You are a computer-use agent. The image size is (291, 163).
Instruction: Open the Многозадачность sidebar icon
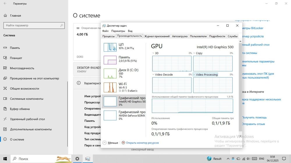coord(5,68)
